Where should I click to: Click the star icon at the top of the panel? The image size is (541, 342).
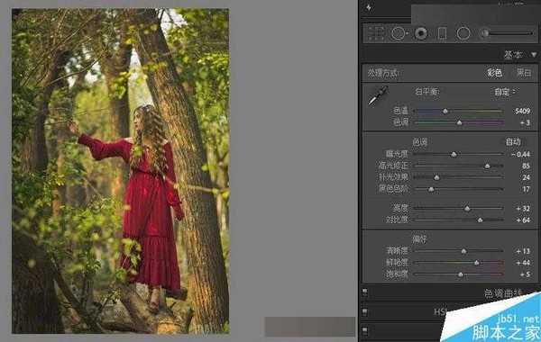[369, 7]
